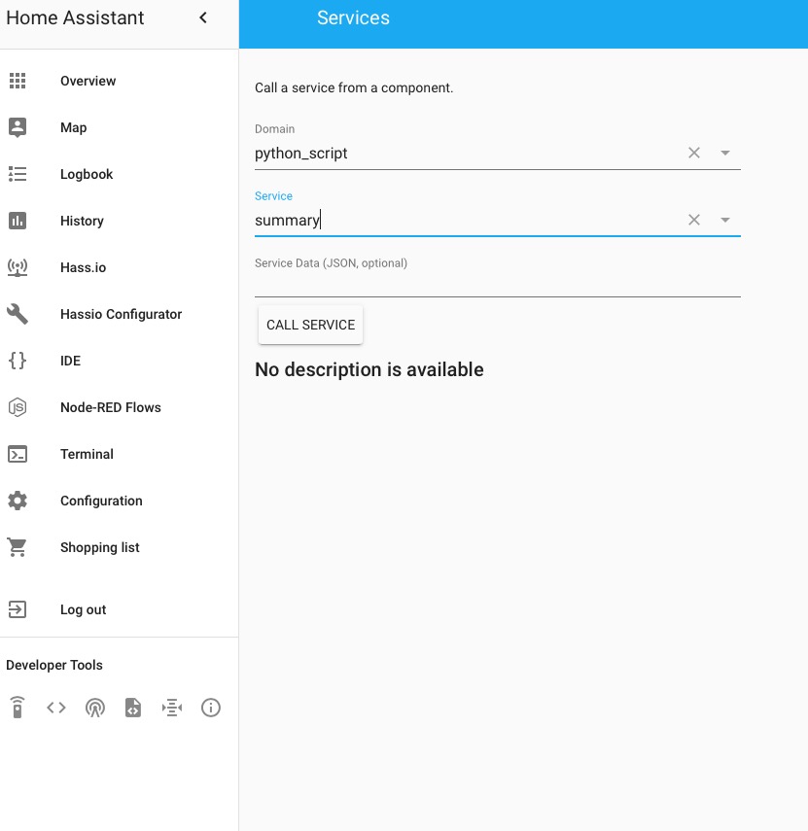Select Map in the sidebar
Screen dimensions: 808x831
click(120, 127)
